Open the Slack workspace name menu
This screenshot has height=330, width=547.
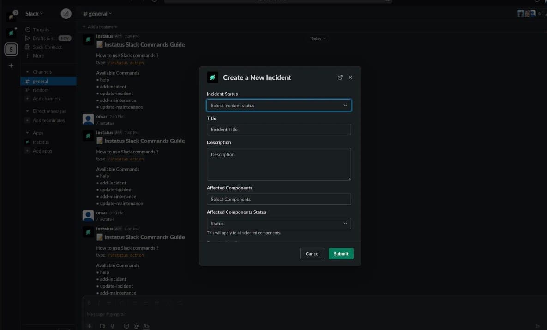[x=34, y=13]
